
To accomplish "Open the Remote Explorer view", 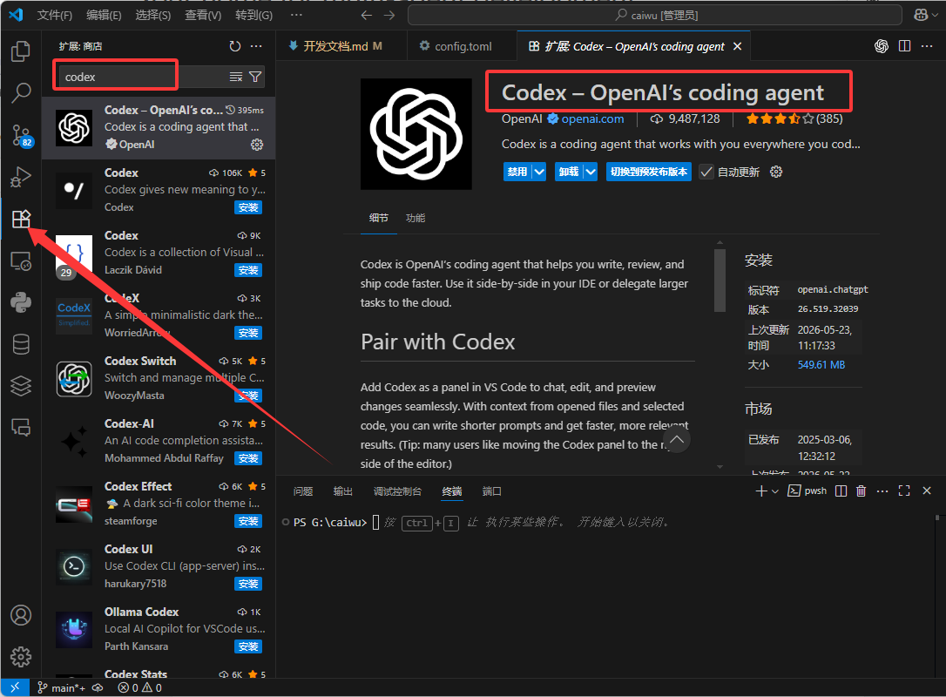I will pyautogui.click(x=21, y=261).
